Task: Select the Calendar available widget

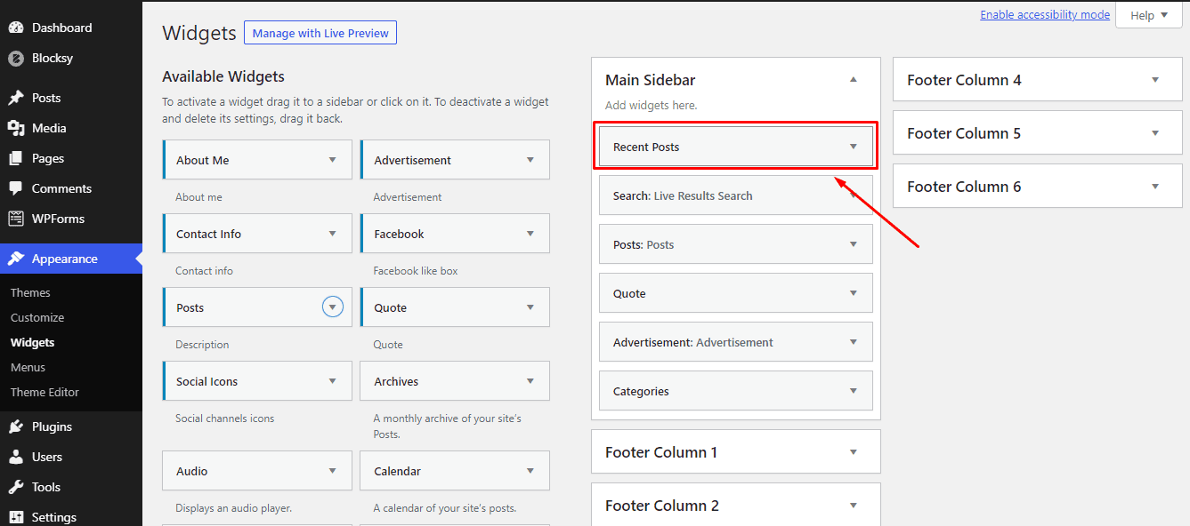Action: 454,471
